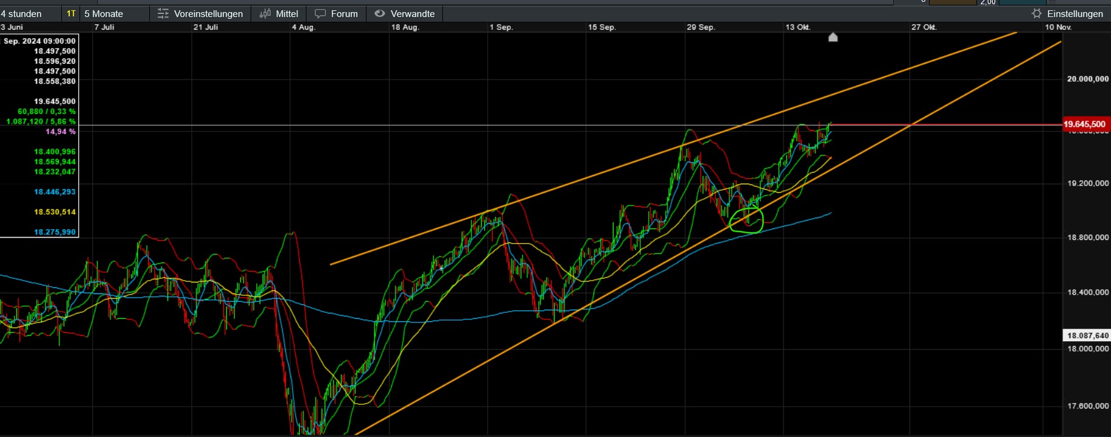
Task: Click the '4 Aug.' date label
Action: click(303, 27)
